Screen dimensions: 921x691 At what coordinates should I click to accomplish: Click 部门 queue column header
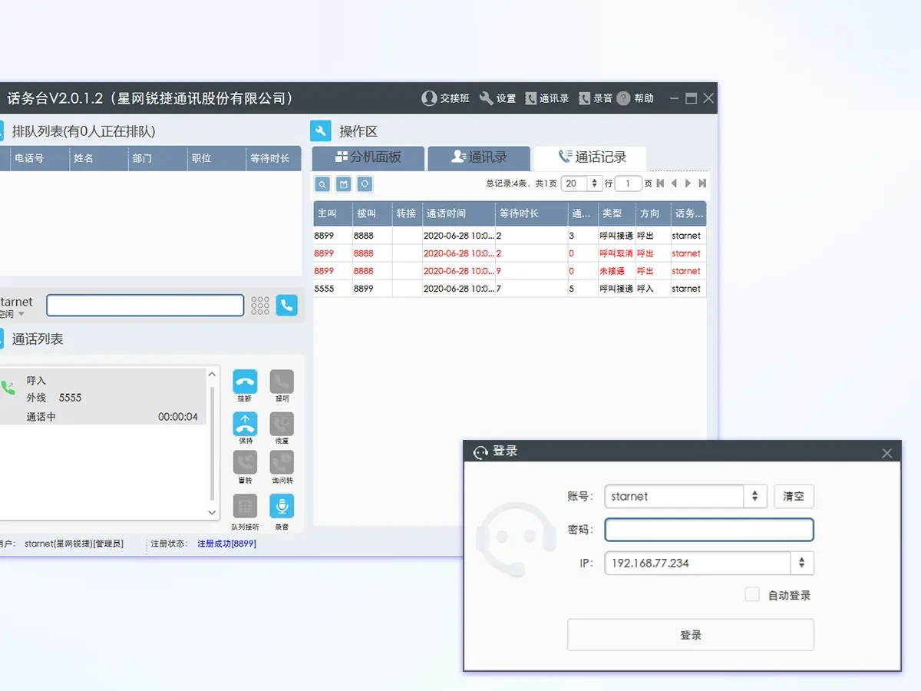click(x=157, y=158)
